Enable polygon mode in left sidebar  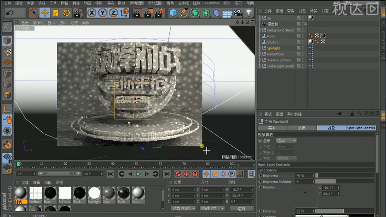(7, 95)
